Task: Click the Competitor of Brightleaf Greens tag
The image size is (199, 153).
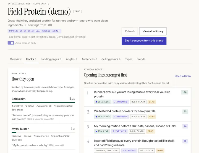Action: pos(34,31)
